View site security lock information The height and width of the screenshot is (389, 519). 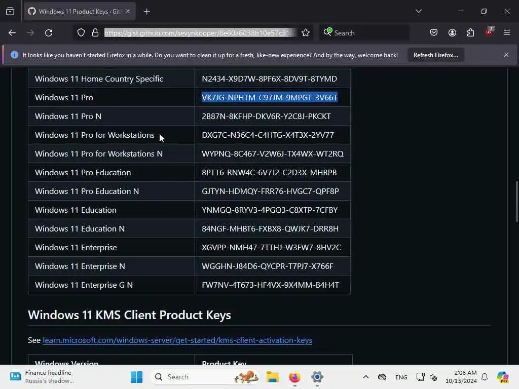click(x=95, y=33)
